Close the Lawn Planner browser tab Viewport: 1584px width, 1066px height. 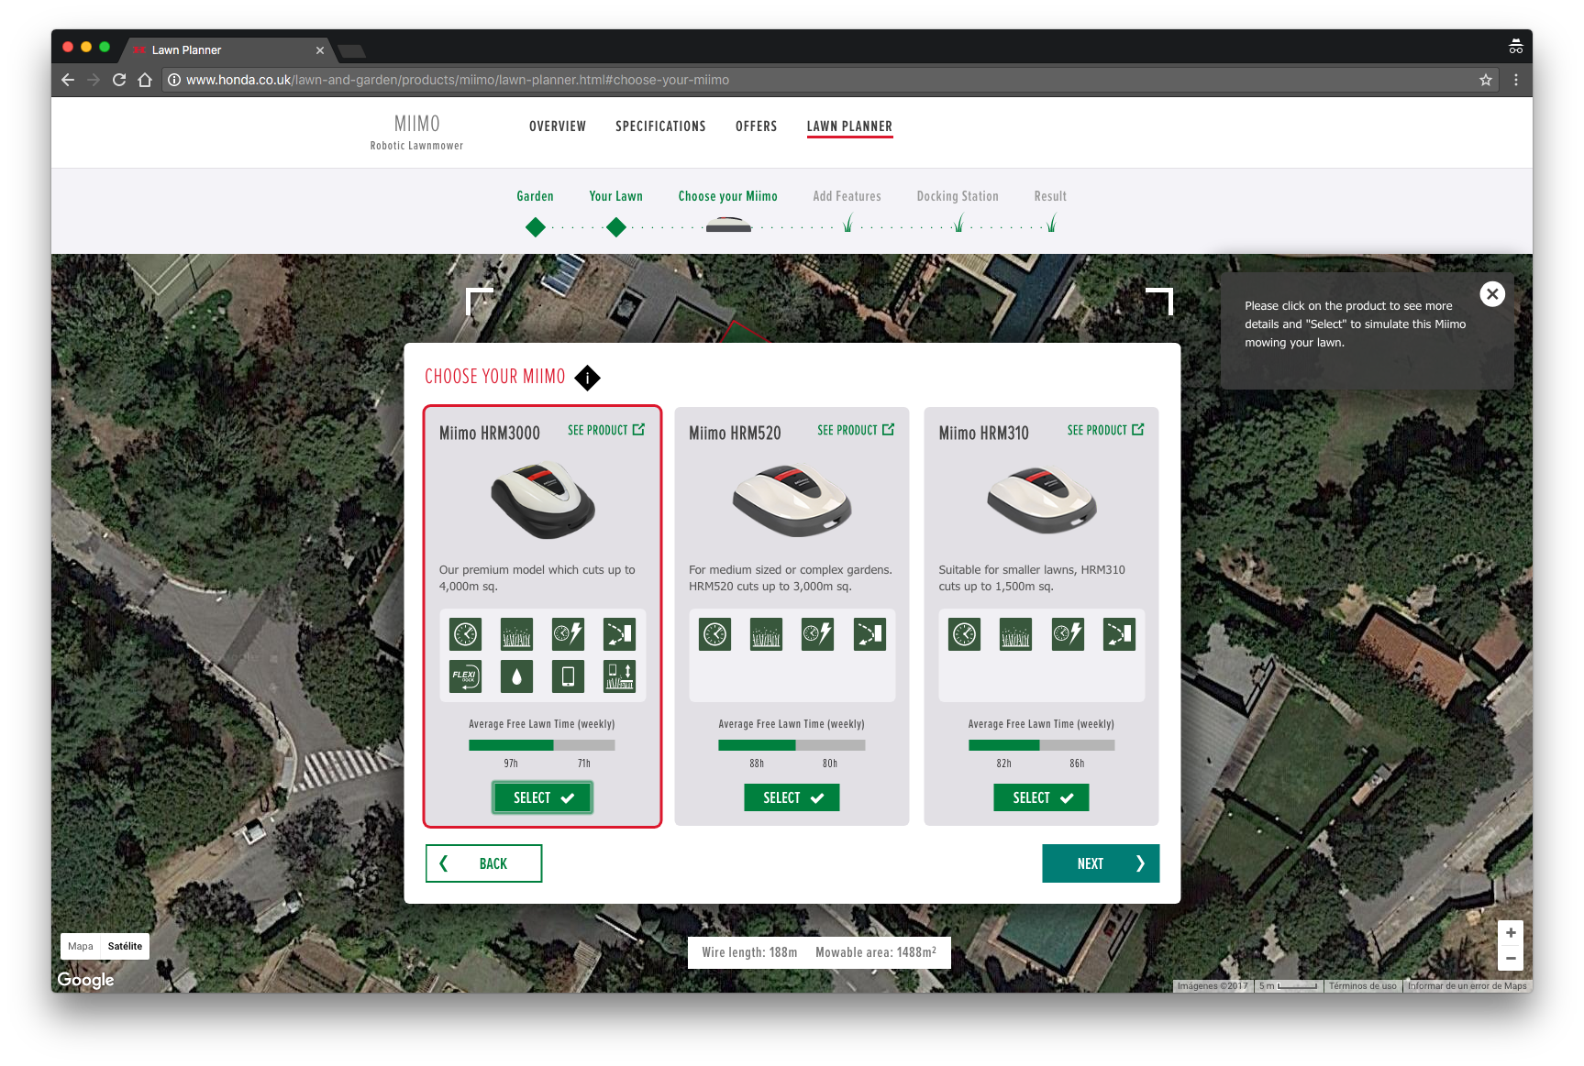320,50
